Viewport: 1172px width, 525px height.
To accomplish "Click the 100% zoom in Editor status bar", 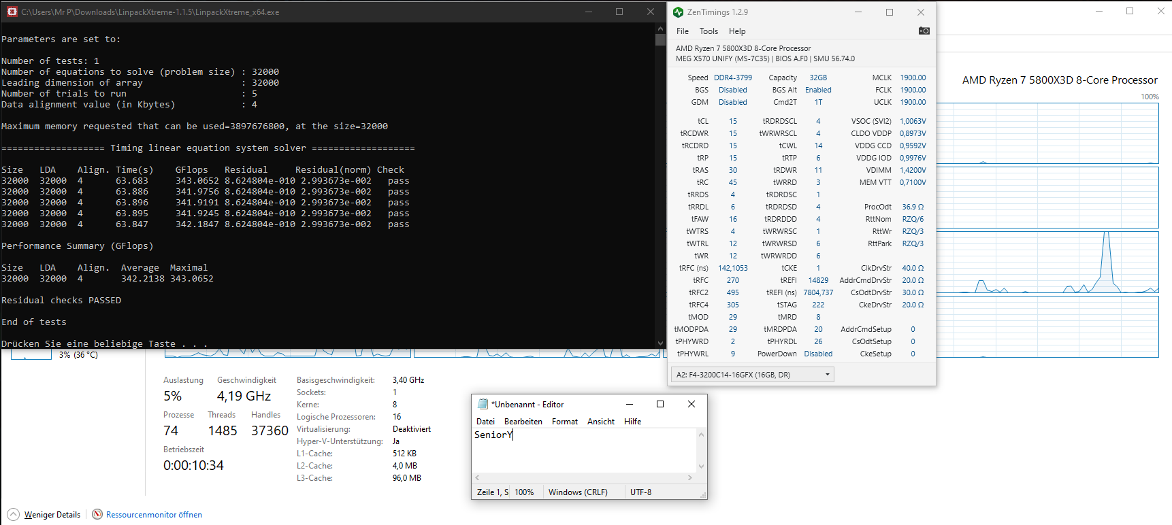I will (524, 492).
